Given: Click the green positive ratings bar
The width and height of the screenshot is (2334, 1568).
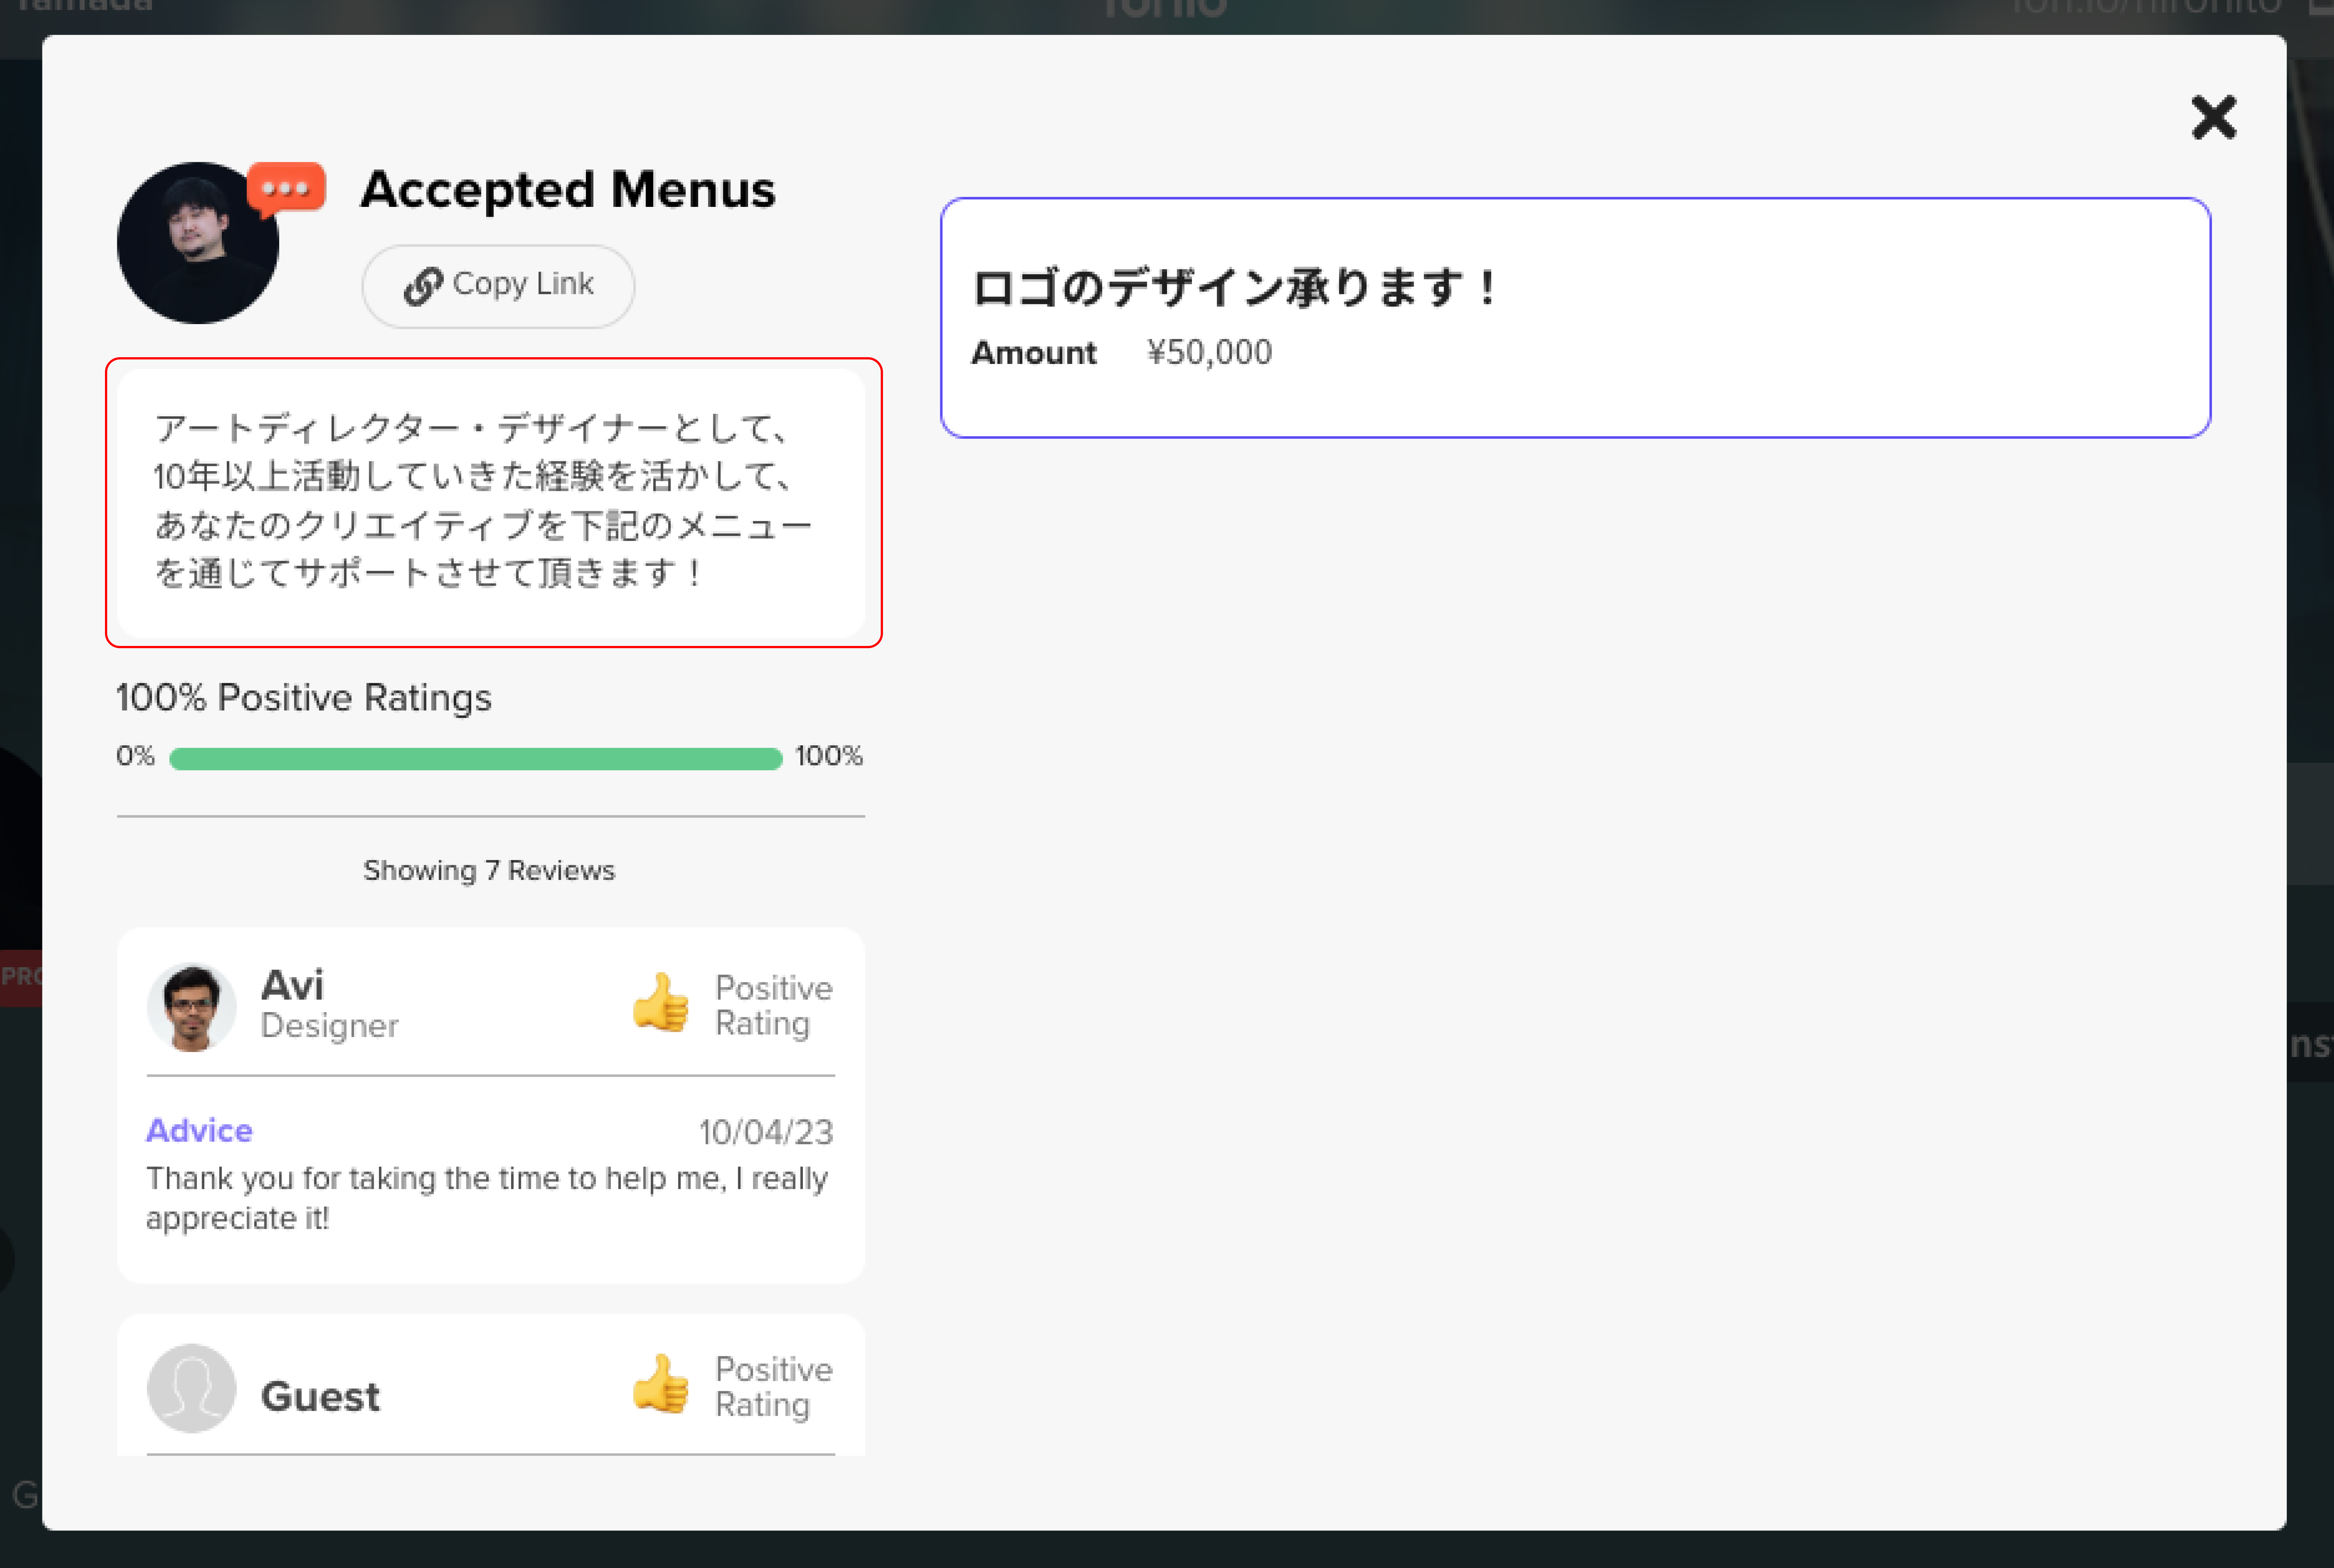Looking at the screenshot, I should [475, 758].
